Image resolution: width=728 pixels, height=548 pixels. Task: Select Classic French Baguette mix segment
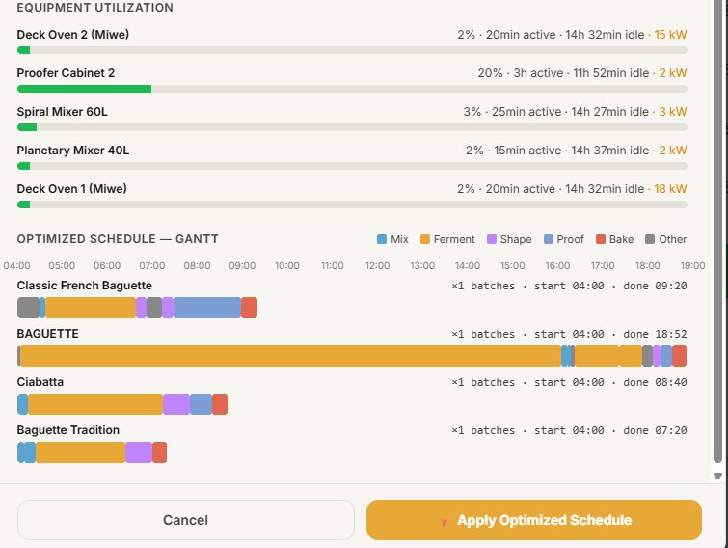(x=42, y=308)
